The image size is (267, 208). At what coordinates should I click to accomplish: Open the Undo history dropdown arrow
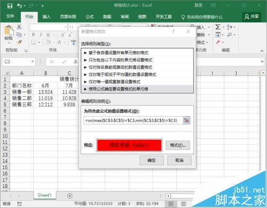[25, 6]
